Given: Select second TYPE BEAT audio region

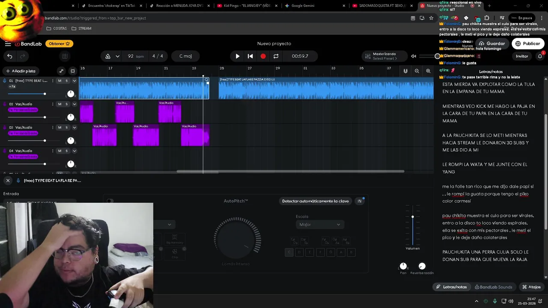Looking at the screenshot, I should tap(326, 88).
